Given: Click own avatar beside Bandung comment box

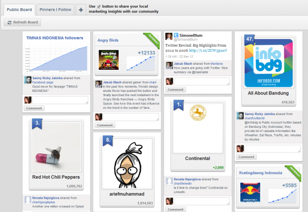Looking at the screenshot, I should pyautogui.click(x=240, y=148).
